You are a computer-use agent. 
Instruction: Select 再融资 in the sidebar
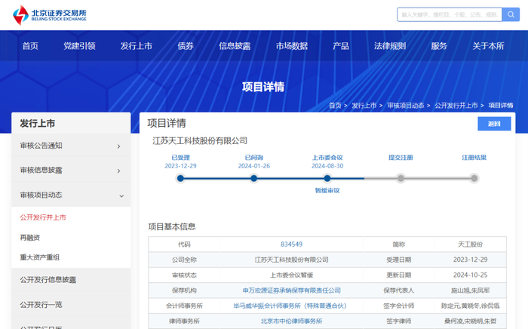(31, 237)
